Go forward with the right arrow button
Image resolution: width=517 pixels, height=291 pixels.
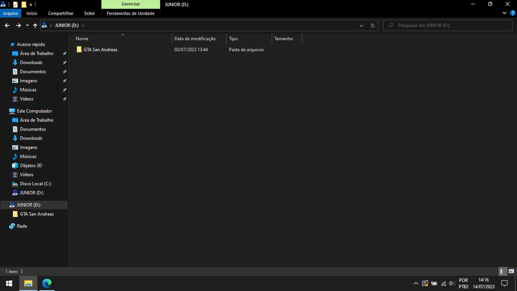[x=18, y=25]
